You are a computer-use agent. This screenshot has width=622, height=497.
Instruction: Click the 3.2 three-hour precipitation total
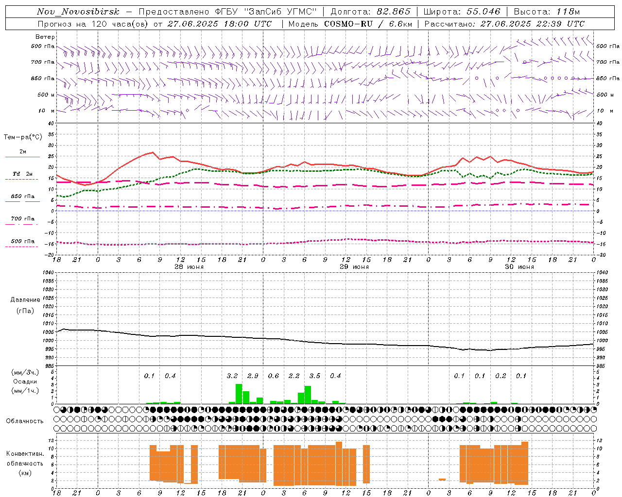click(232, 376)
